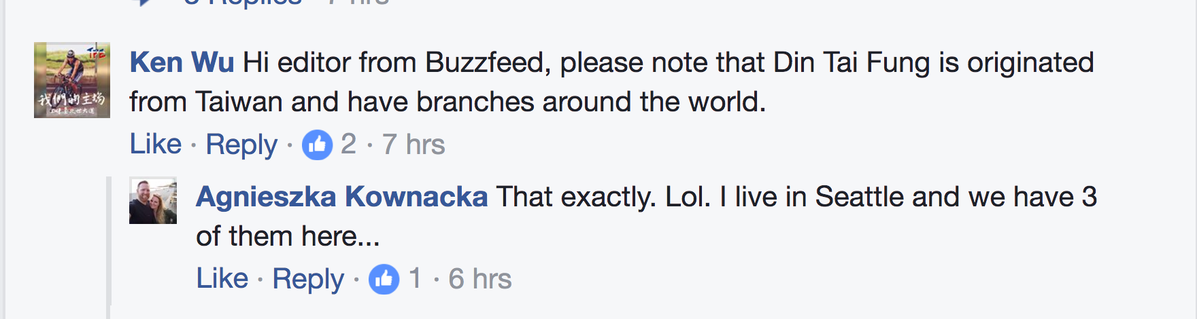Click the vertical thread line beside Agnieszka's reply
This screenshot has height=319, width=1197.
[x=109, y=244]
